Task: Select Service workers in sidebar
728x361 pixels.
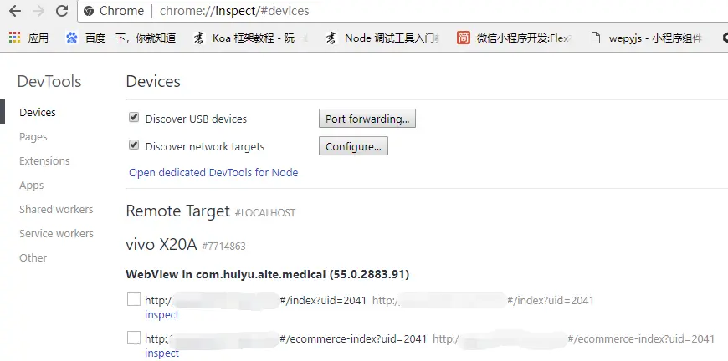Action: click(x=56, y=233)
